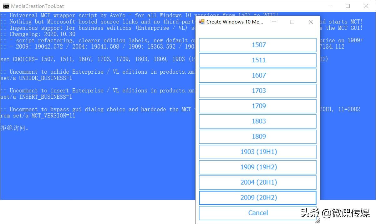Click the 'set/a UNHIDE_BUSINESS=1' console line
The height and width of the screenshot is (224, 376).
[x=36, y=78]
